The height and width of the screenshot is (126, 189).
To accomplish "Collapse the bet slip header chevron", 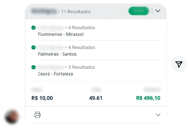I will pyautogui.click(x=158, y=11).
